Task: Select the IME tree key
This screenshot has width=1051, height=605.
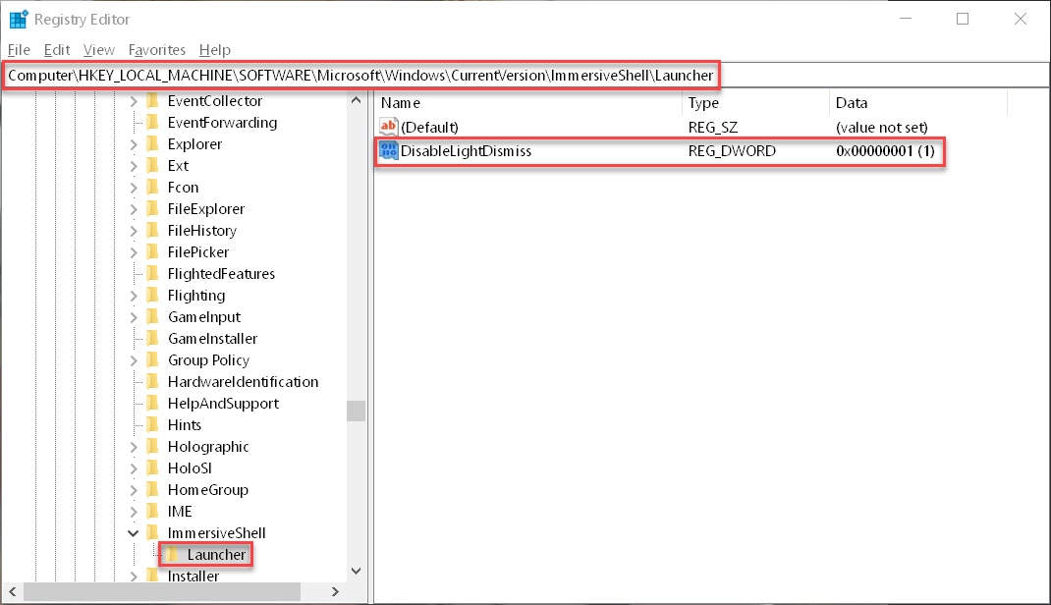Action: point(180,512)
